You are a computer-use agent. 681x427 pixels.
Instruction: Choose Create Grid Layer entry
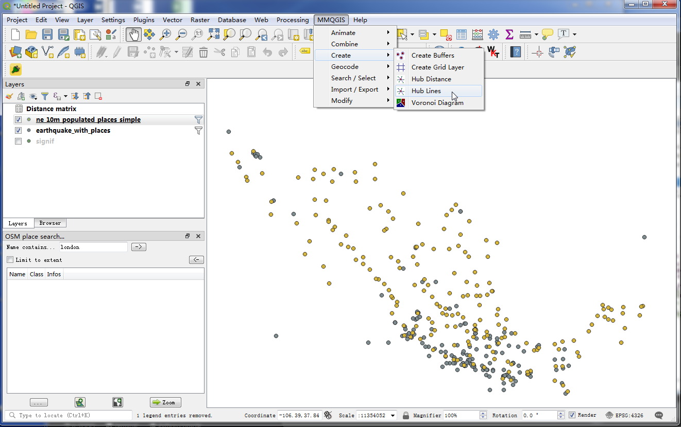coord(439,67)
